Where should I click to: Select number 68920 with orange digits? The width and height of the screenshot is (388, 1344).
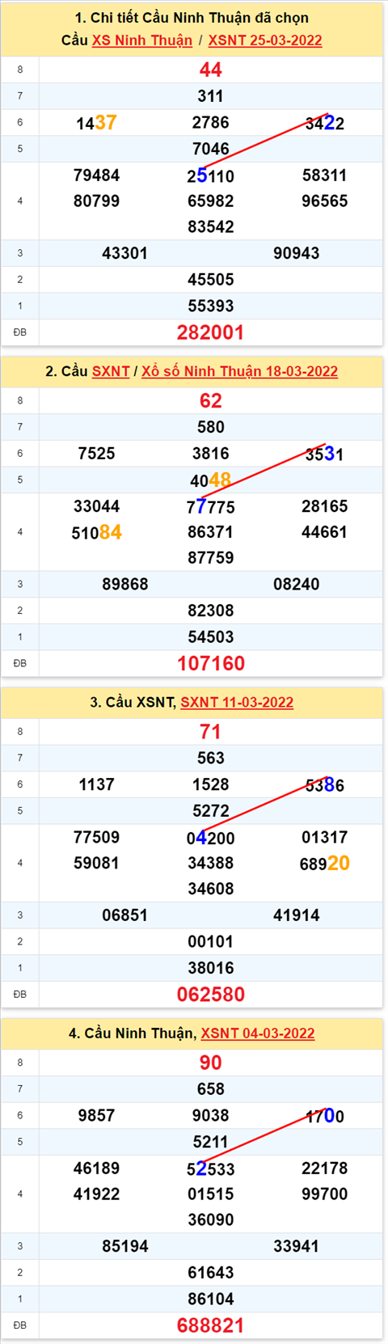[x=324, y=863]
